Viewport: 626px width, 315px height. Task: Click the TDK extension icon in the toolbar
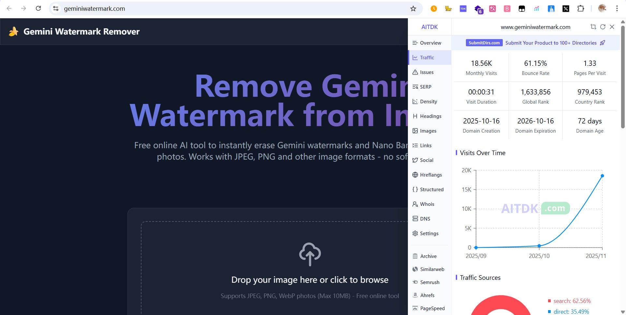(463, 9)
